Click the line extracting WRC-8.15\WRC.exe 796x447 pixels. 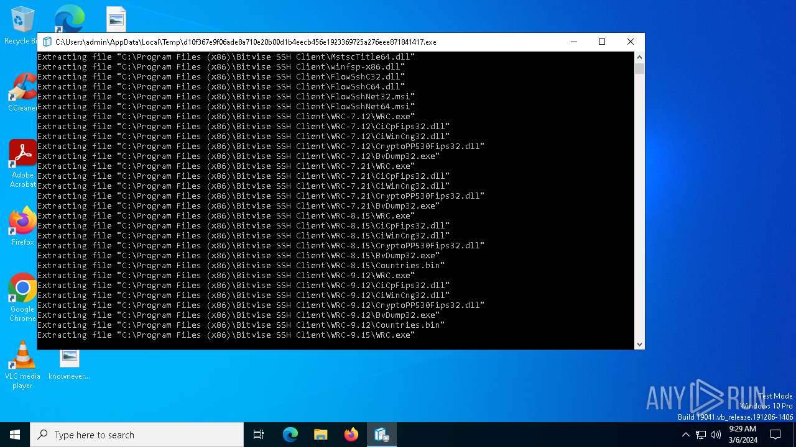[x=226, y=216]
